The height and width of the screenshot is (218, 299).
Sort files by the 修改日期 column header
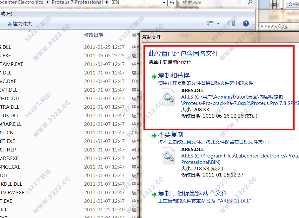(x=93, y=35)
